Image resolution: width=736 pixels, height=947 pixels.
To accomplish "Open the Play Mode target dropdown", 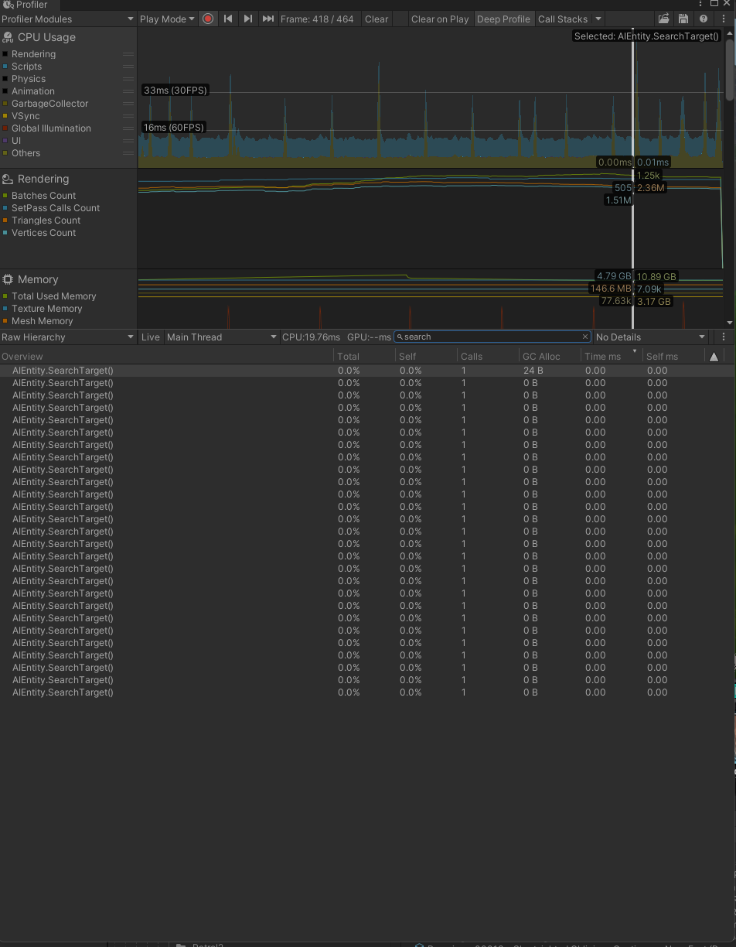I will tap(168, 19).
